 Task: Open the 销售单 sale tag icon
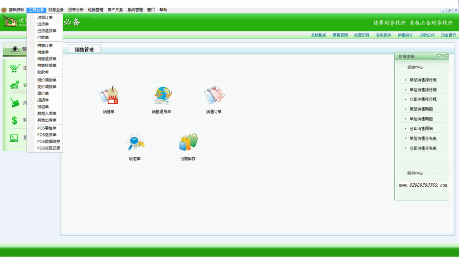(x=109, y=95)
